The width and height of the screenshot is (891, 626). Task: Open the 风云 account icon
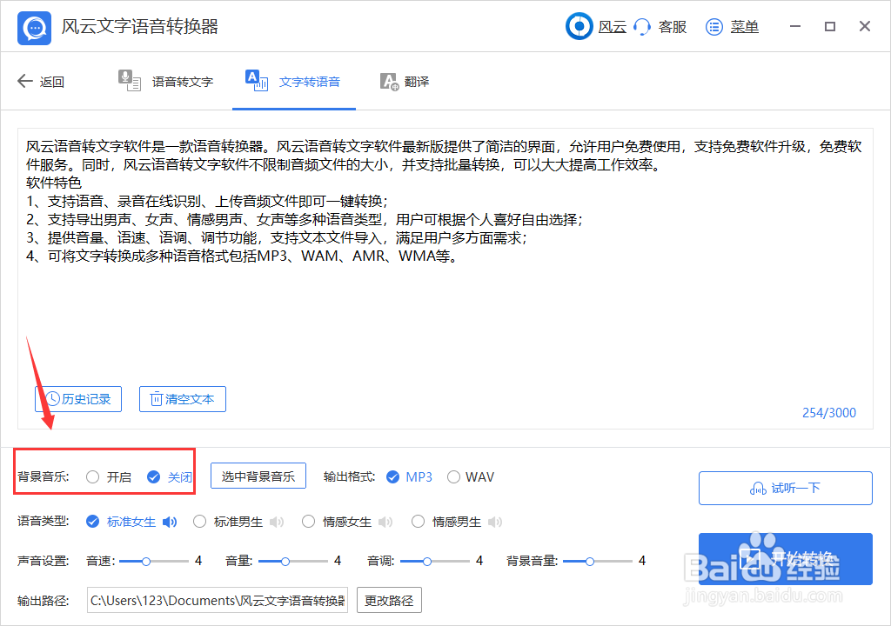click(579, 26)
